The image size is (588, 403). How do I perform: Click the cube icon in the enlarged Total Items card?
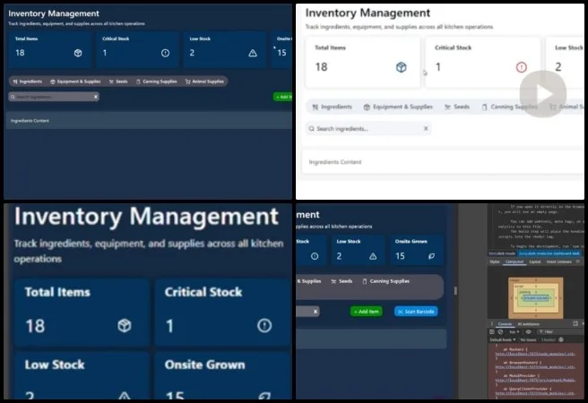125,325
